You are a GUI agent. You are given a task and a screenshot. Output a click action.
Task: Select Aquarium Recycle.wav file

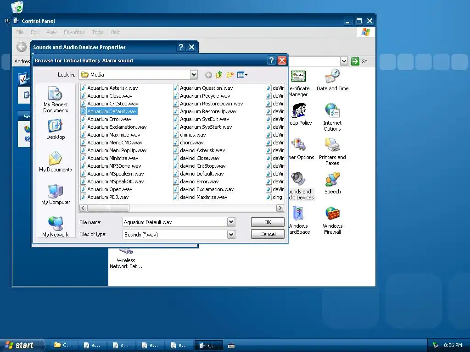(202, 96)
